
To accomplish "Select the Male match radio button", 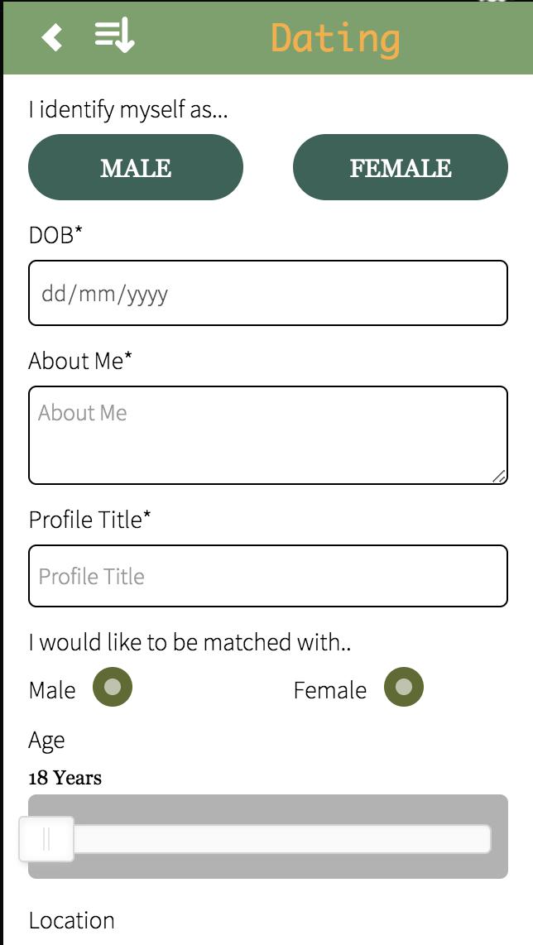I will pyautogui.click(x=113, y=688).
